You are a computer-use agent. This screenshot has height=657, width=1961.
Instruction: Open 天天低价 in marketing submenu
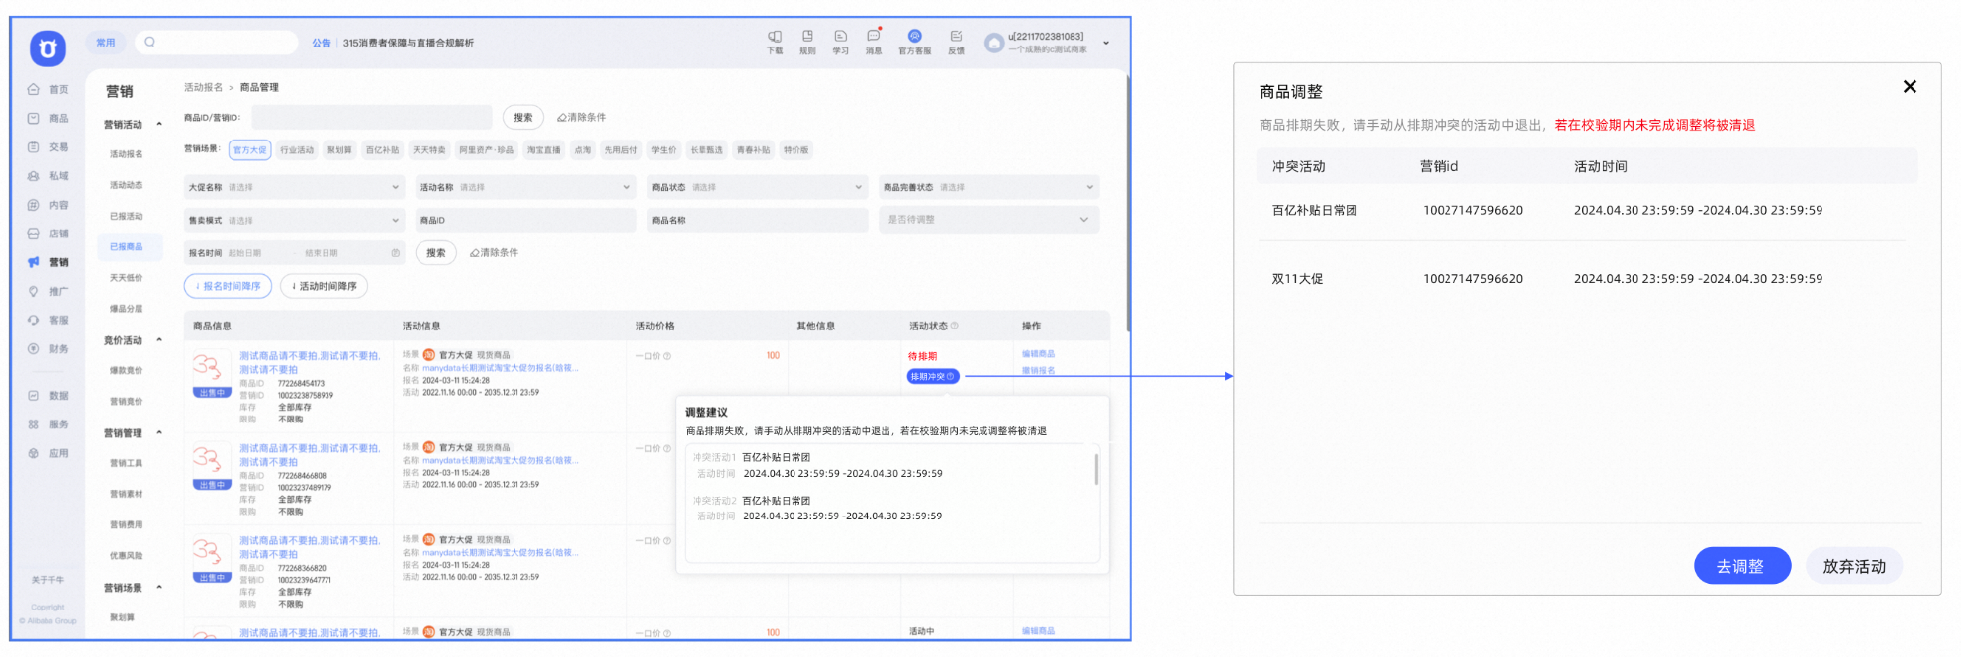[127, 278]
